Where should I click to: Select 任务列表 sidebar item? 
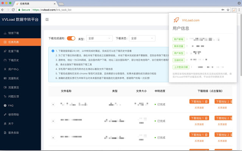point(20,42)
